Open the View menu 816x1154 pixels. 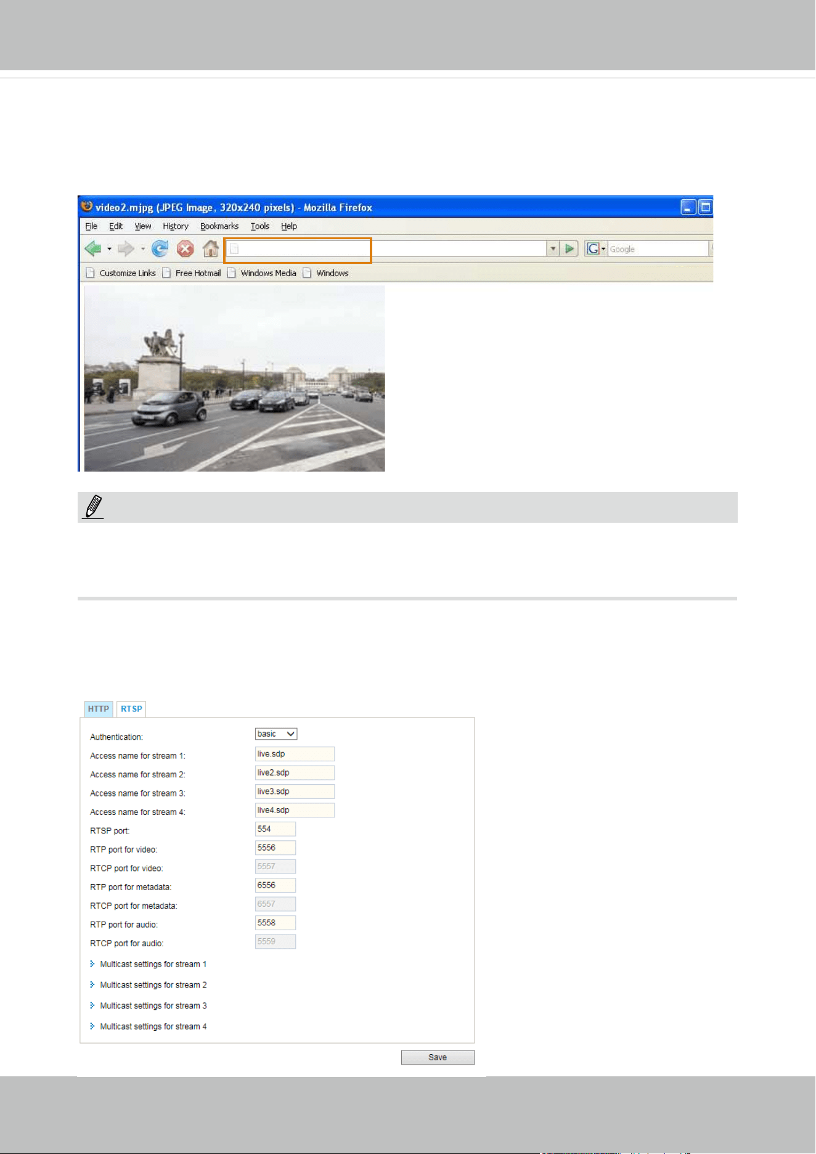pos(143,226)
